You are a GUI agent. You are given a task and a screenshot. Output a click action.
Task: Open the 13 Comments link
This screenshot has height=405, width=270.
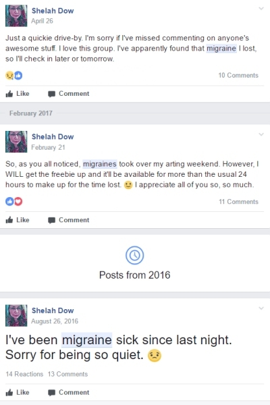click(x=67, y=374)
